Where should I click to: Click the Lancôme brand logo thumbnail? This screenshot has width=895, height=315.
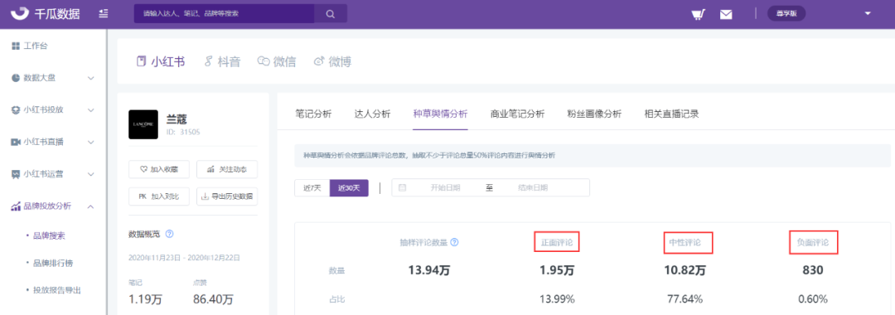coord(143,124)
